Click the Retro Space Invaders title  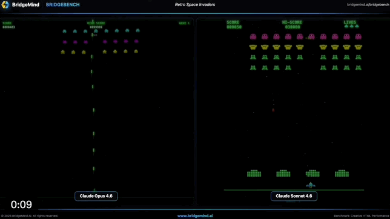pos(195,4)
